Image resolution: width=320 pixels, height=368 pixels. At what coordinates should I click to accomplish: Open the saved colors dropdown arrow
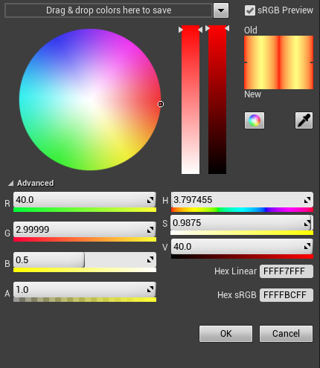221,10
